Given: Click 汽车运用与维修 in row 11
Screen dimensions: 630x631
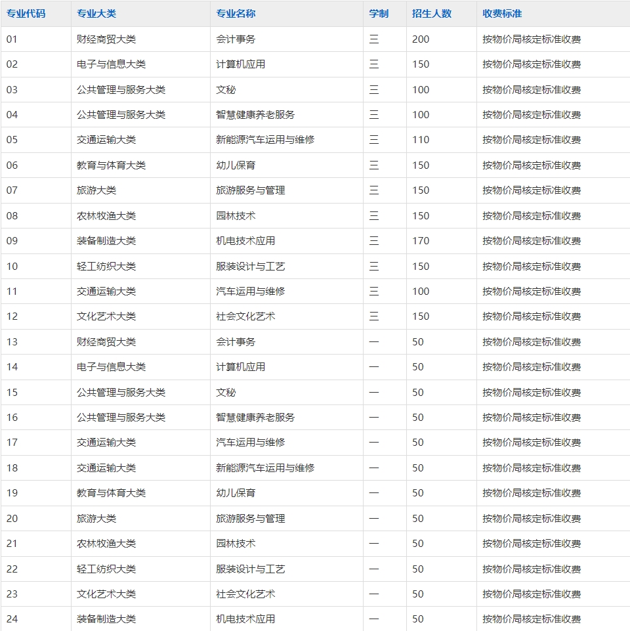Looking at the screenshot, I should [250, 292].
